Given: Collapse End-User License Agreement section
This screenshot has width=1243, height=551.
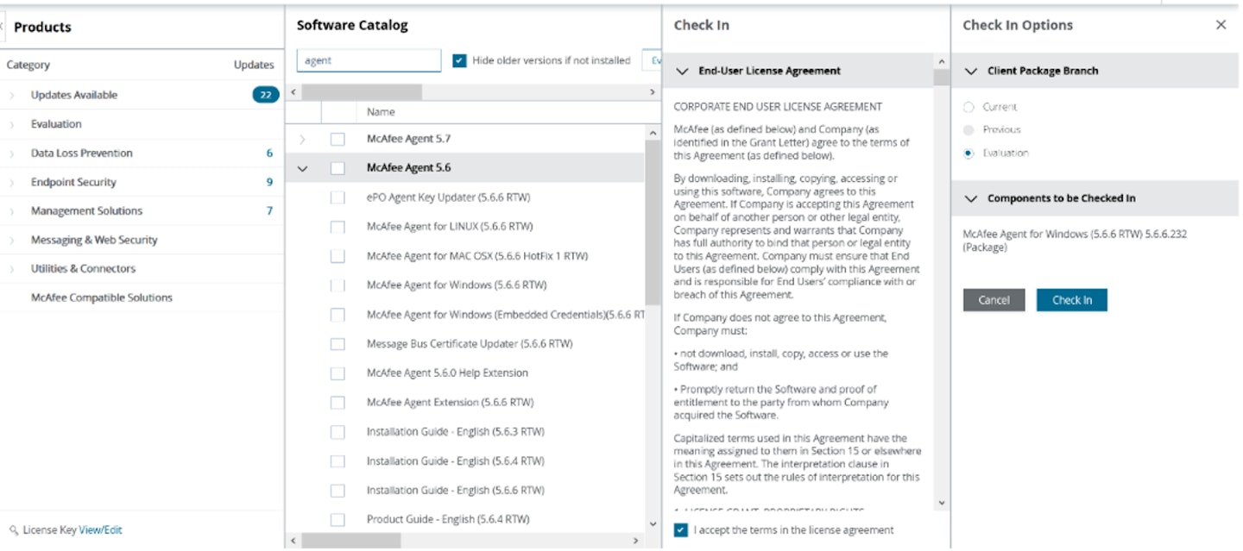Looking at the screenshot, I should (683, 71).
